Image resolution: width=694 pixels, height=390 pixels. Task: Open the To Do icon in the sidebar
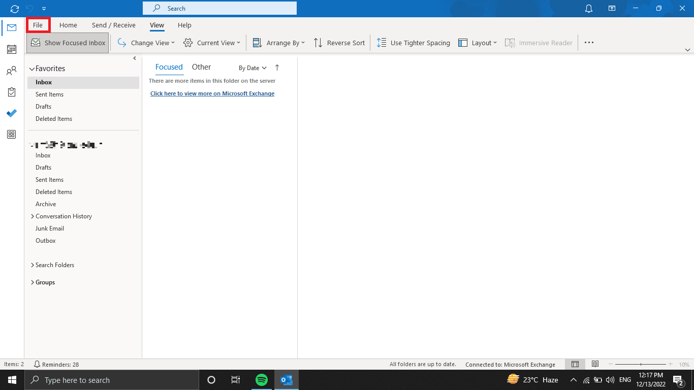click(11, 113)
